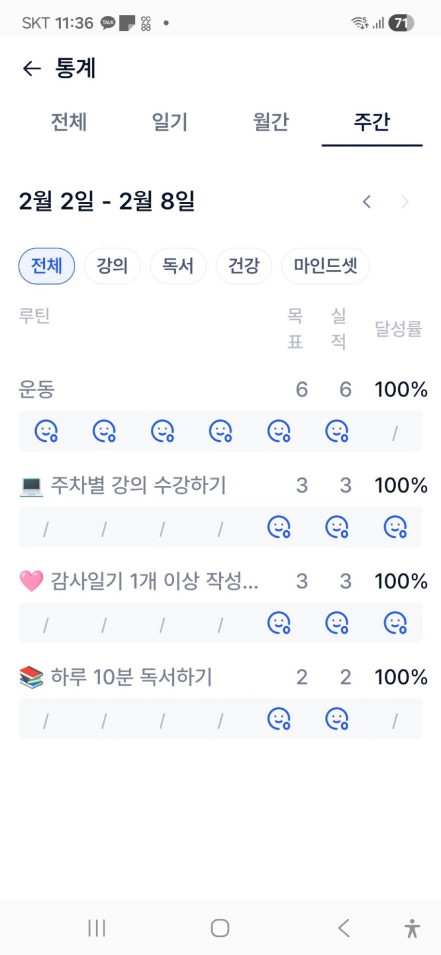Tap the back arrow beside 통계

tap(32, 68)
